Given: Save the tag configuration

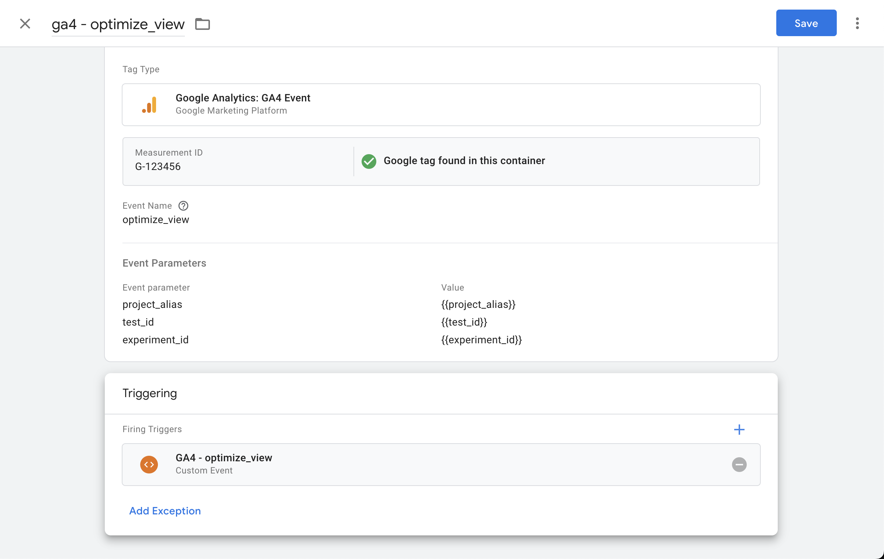Looking at the screenshot, I should [x=806, y=23].
